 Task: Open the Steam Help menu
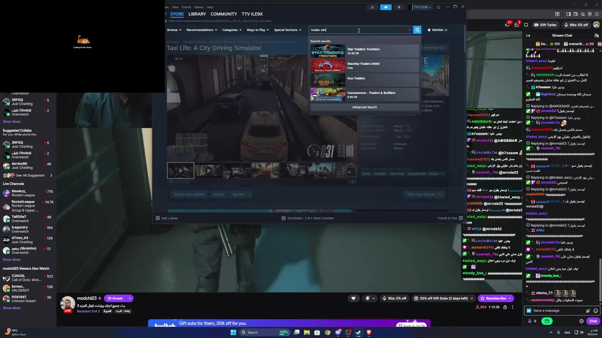pos(210,7)
